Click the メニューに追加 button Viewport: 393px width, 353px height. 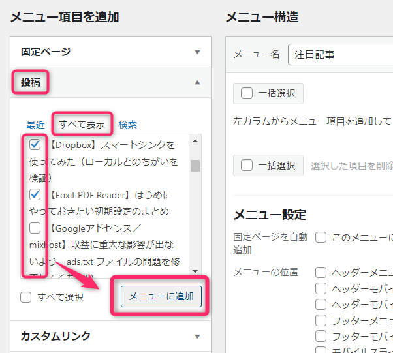[161, 296]
